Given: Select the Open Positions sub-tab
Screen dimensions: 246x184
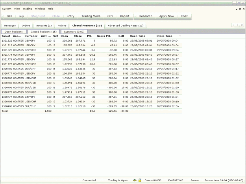Looking at the screenshot, I should click(x=14, y=32).
